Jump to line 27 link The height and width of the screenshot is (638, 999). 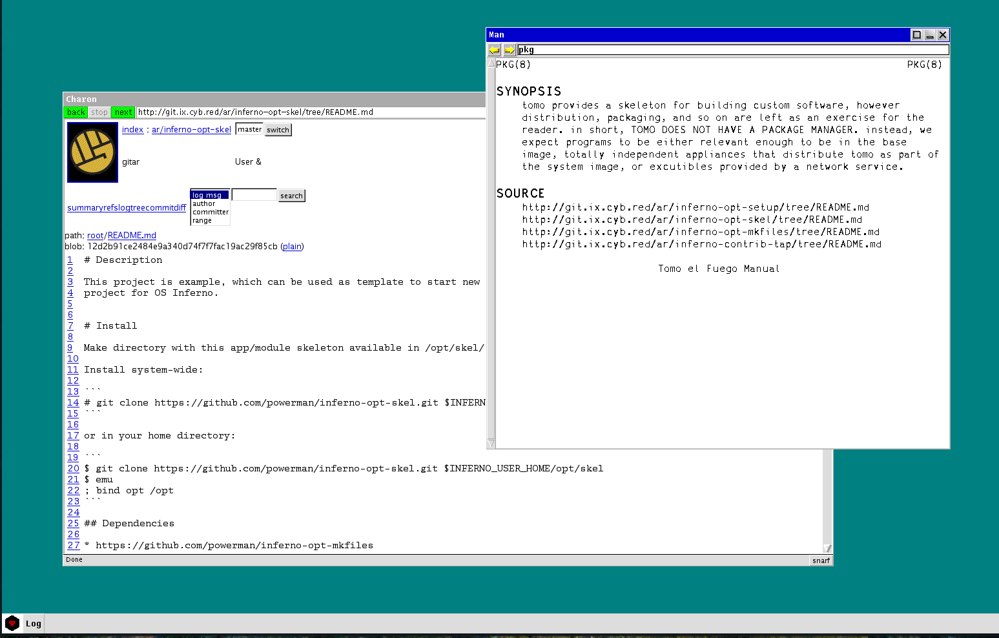(x=73, y=546)
